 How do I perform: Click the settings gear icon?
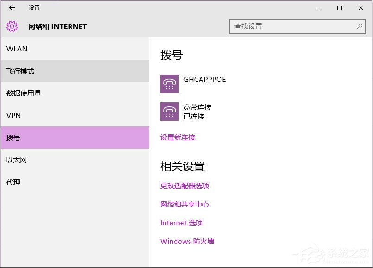coord(12,26)
